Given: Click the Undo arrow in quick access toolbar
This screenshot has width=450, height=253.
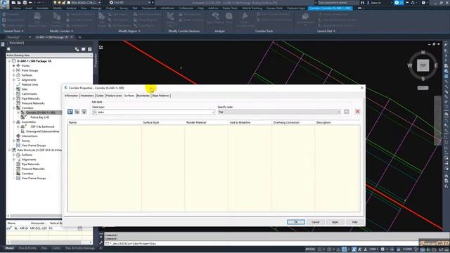Looking at the screenshot, I should (x=31, y=3).
